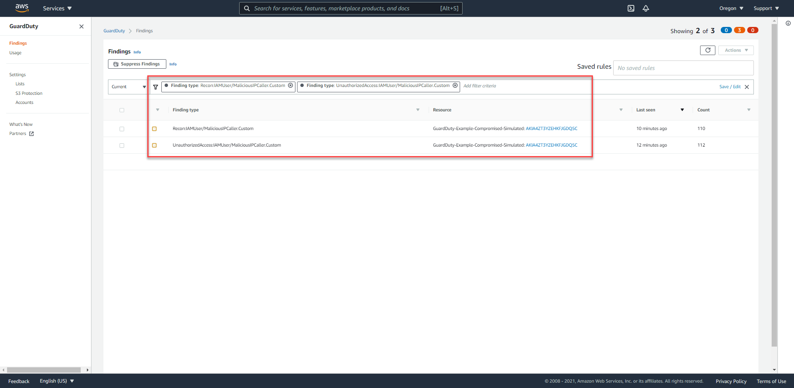This screenshot has width=794, height=388.
Task: Open the Info link next to Suppress Findings
Action: click(173, 64)
